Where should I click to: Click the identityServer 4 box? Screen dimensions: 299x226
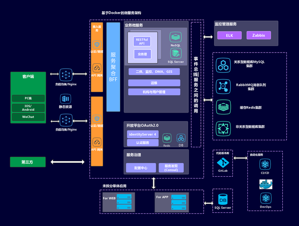pyautogui.click(x=142, y=134)
